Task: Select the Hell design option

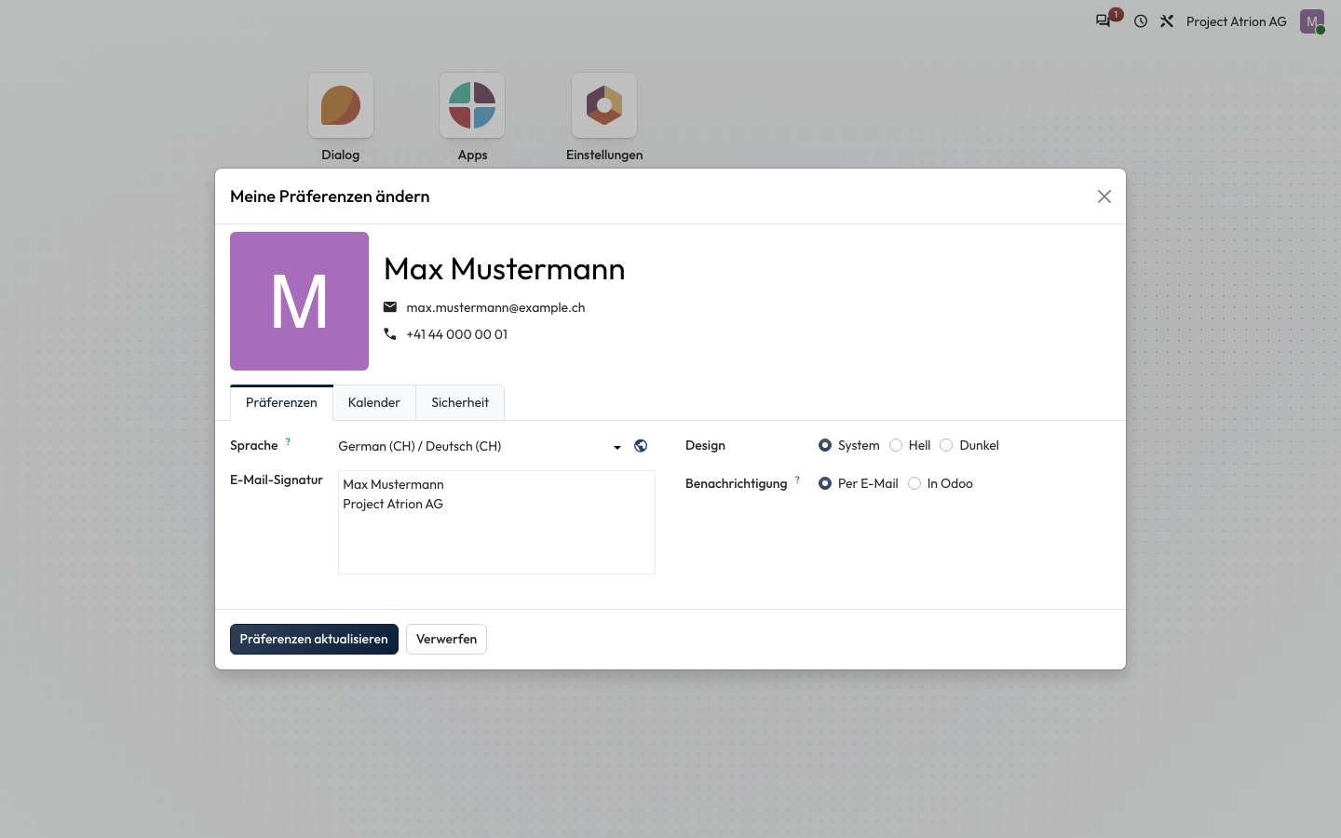Action: [896, 445]
